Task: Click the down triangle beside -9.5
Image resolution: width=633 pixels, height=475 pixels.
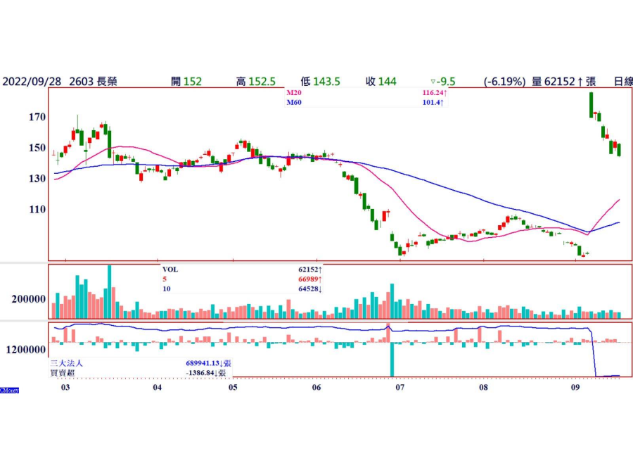Action: (433, 82)
